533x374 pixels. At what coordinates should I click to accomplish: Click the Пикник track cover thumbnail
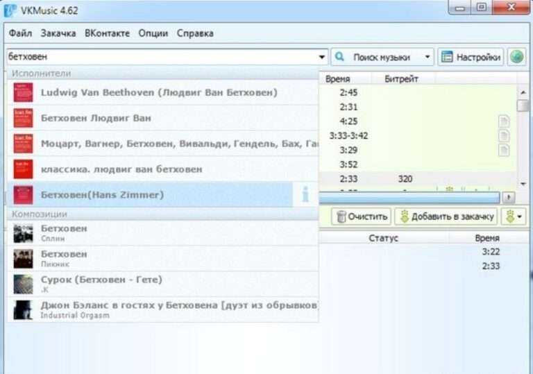click(23, 259)
